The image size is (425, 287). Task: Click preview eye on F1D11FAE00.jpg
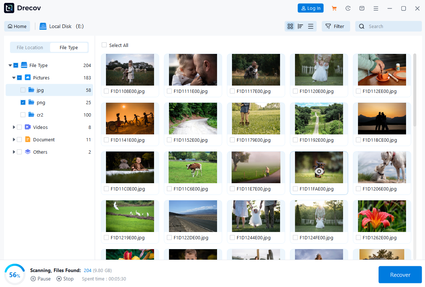click(x=319, y=171)
